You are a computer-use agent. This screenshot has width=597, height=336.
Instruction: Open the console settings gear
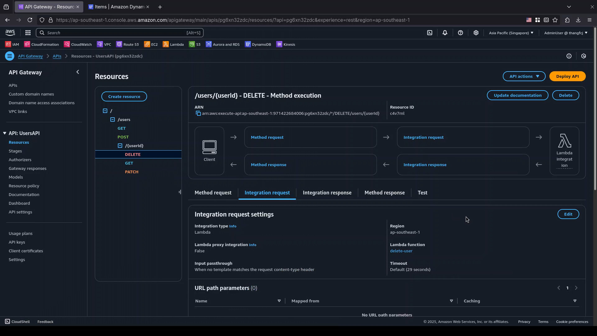coord(476,33)
